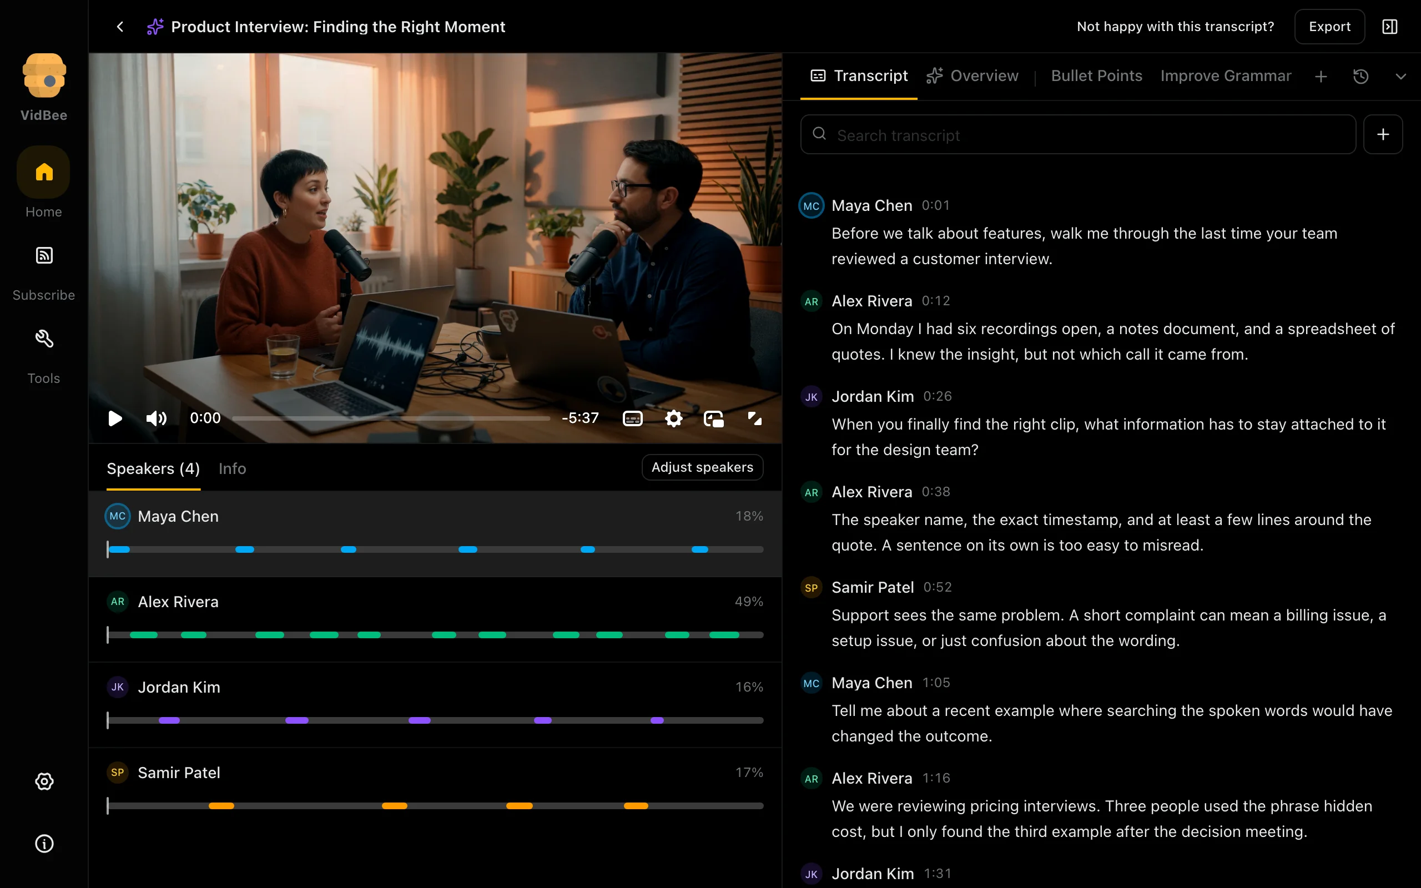
Task: Click "Not happy with this transcript?" link
Action: tap(1175, 27)
